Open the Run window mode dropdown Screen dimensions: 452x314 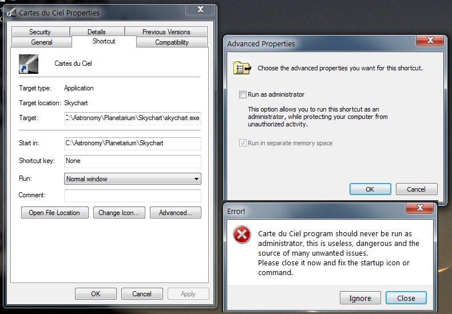[133, 178]
